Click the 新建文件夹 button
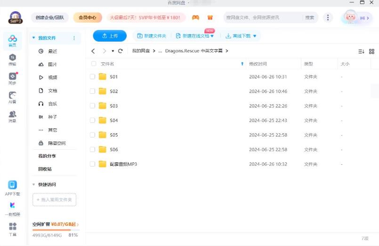Image resolution: width=379 pixels, height=246 pixels. [152, 36]
